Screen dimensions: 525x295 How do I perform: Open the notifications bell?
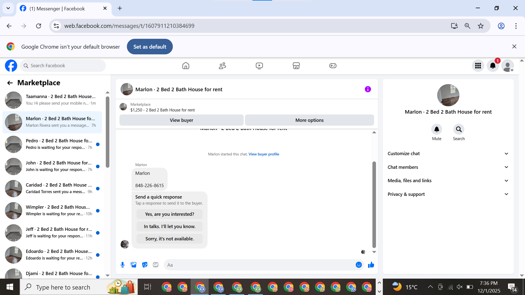493,66
